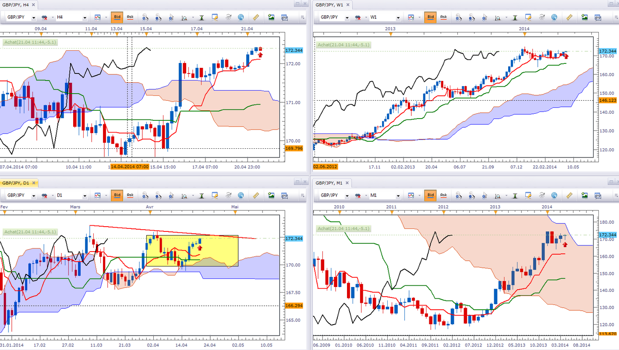
Task: Save W1 chart as image icon
Action: click(585, 17)
